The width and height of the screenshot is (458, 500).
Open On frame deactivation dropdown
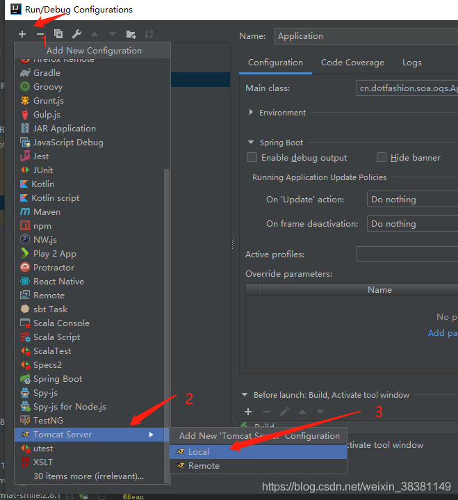pyautogui.click(x=412, y=223)
